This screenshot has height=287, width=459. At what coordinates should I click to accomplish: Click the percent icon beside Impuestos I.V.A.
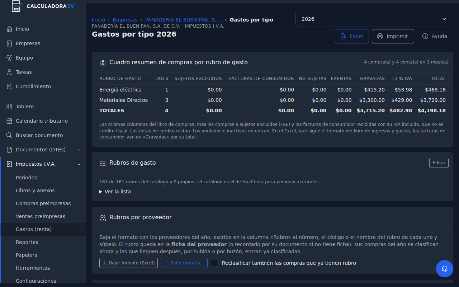coord(9,164)
